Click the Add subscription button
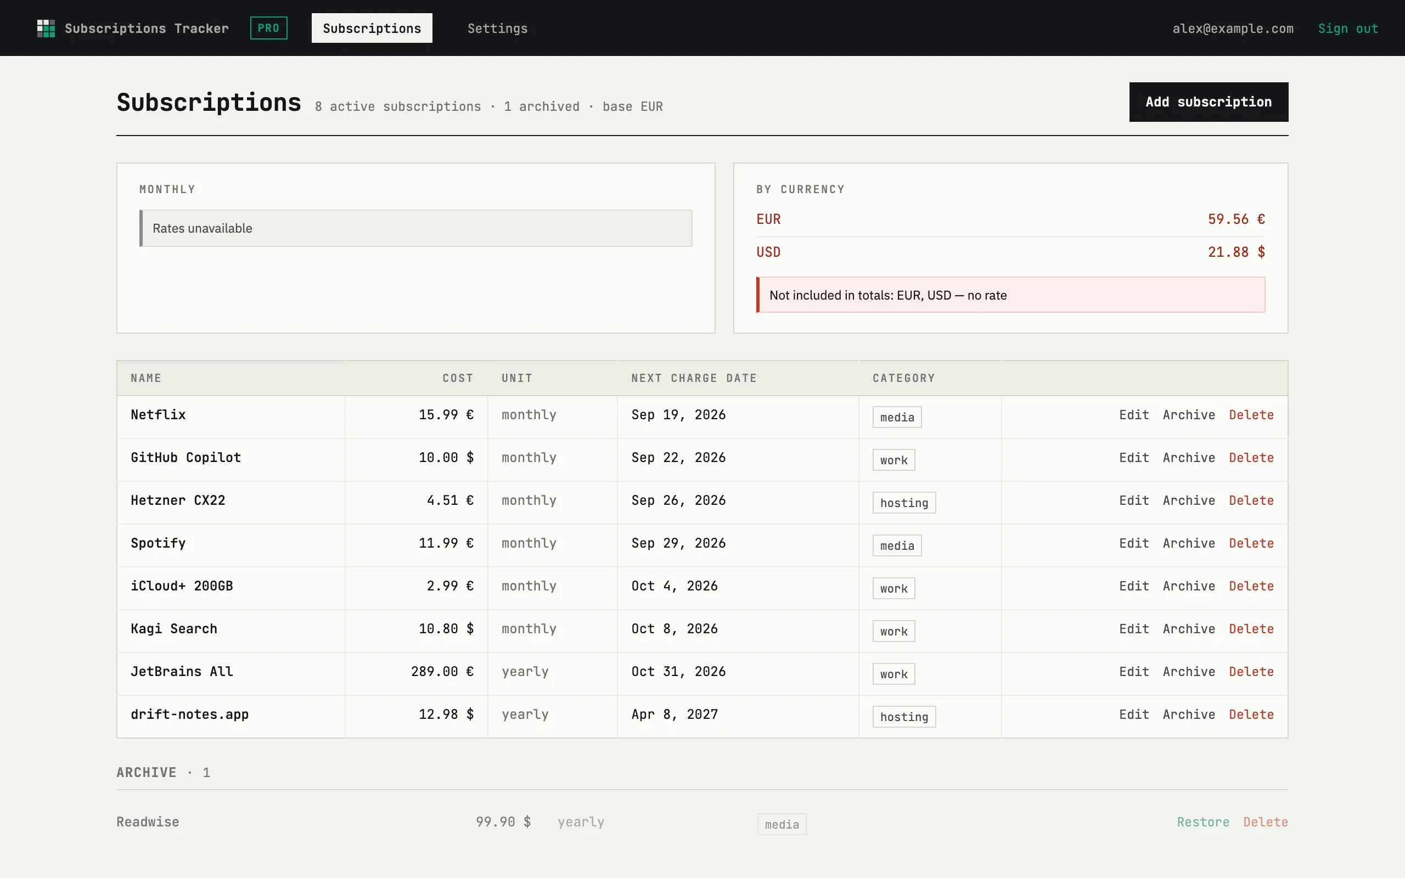 pos(1208,102)
